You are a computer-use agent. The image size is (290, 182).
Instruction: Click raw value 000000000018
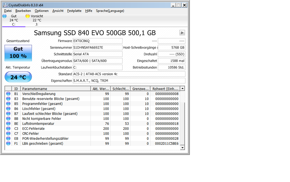(x=167, y=123)
